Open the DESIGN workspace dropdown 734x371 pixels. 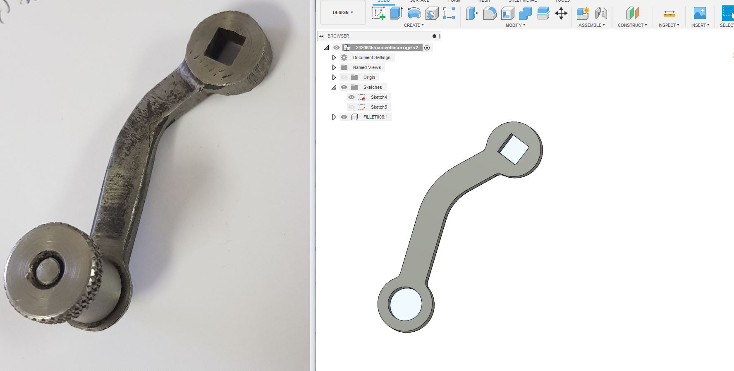point(343,12)
